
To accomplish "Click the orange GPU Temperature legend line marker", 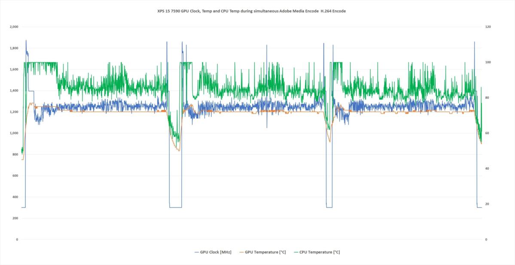I will [x=241, y=252].
